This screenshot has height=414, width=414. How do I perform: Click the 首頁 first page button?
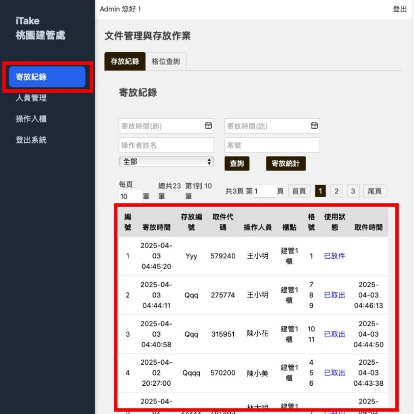pyautogui.click(x=299, y=191)
